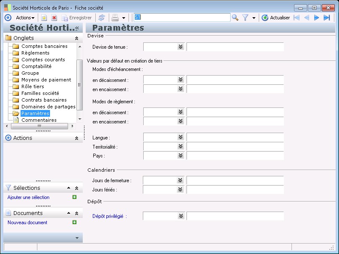Collapse the Actions panel section
Viewport: 339px width, 254px height.
[76, 138]
